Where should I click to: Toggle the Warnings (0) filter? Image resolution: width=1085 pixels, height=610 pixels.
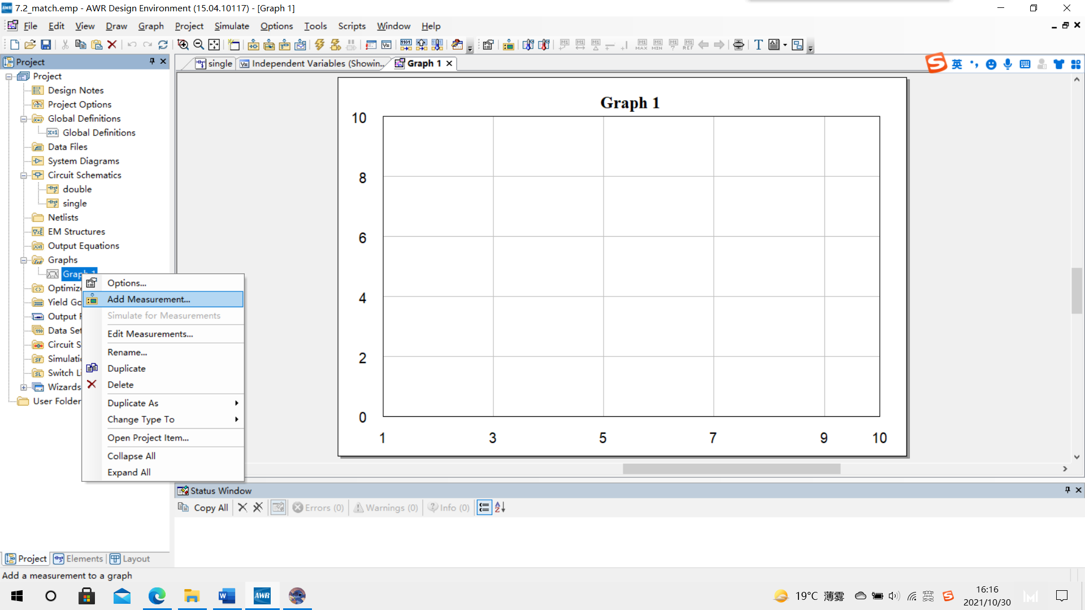[386, 508]
